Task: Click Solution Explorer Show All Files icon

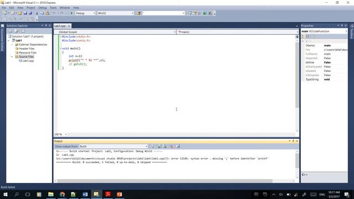Action: [x=17, y=31]
